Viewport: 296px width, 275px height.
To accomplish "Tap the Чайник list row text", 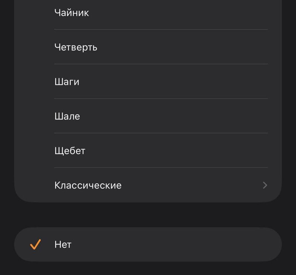I will tap(71, 13).
